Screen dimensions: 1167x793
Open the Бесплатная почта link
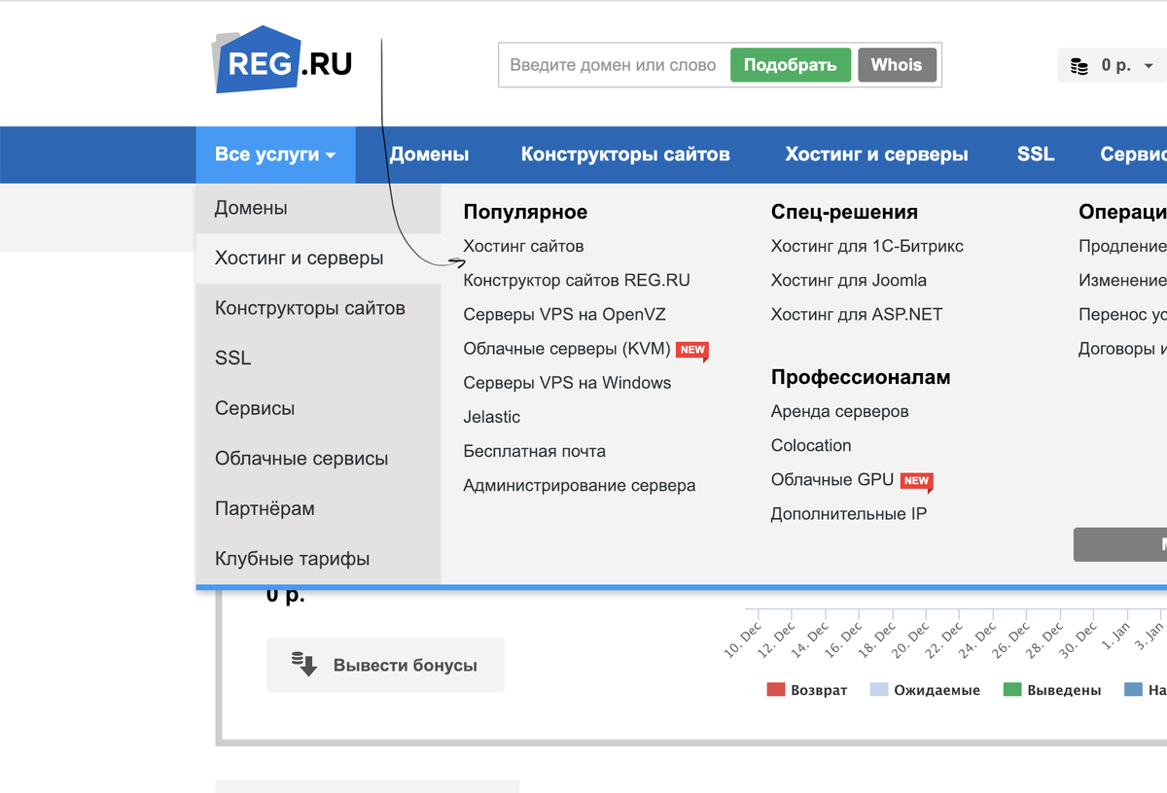pos(534,451)
